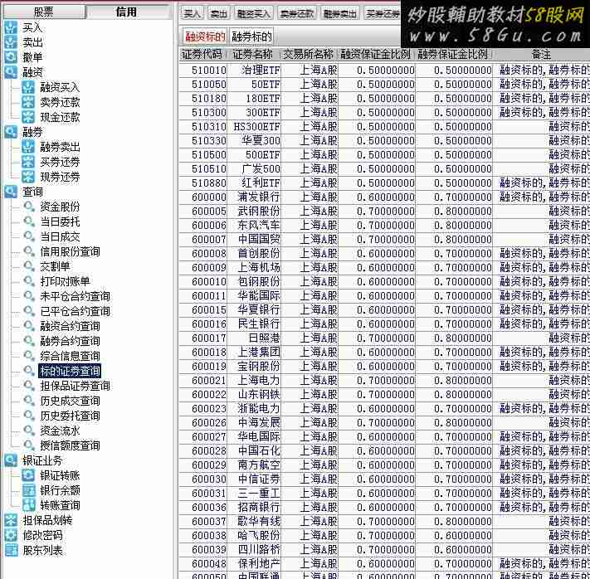Click the 融资买入 toolbar button
This screenshot has height=579, width=590.
[254, 14]
